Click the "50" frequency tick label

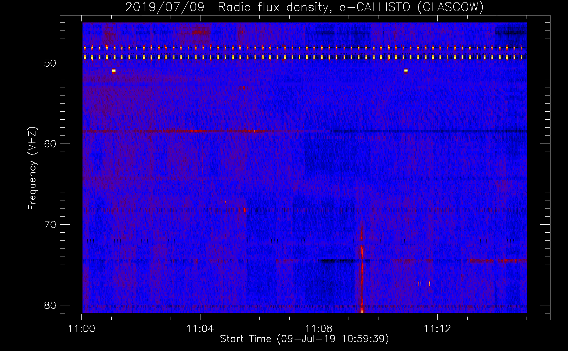click(x=50, y=63)
